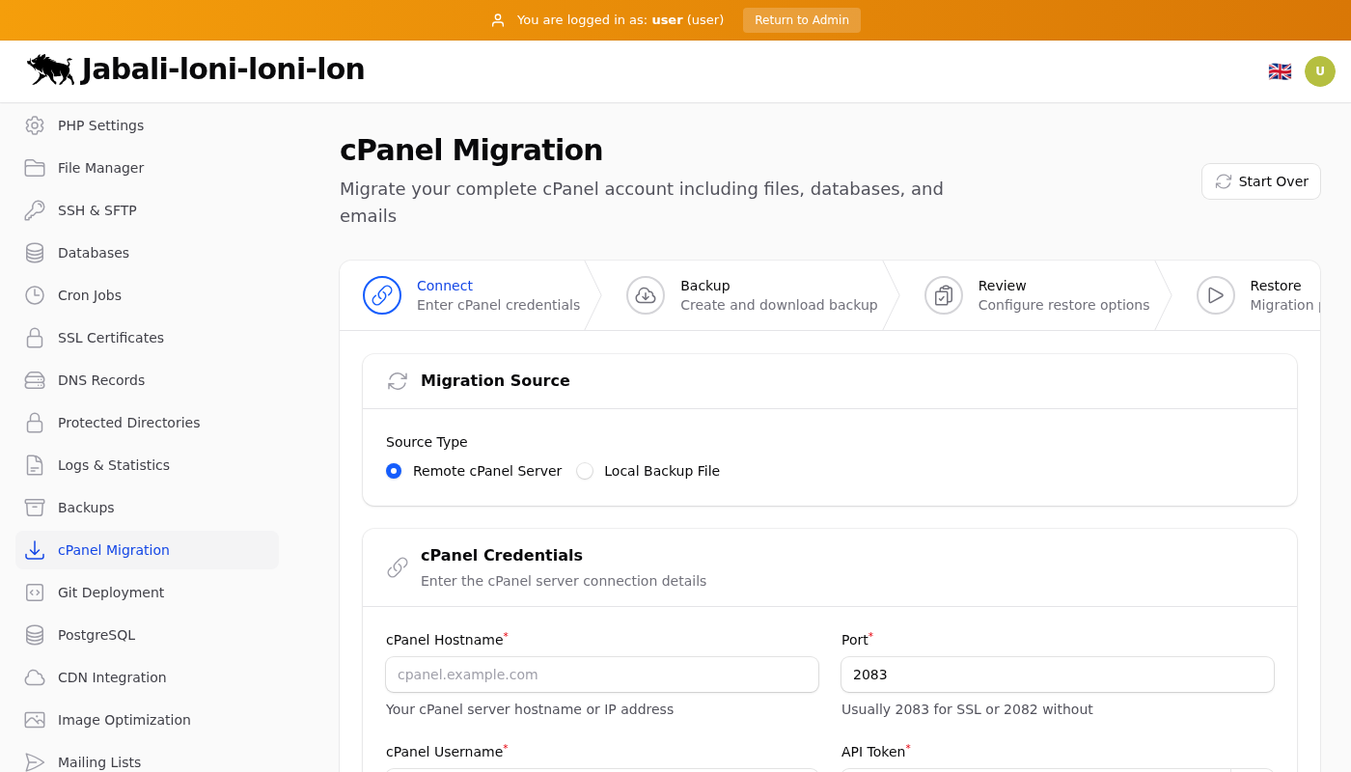Go to the Backup wizard step
1351x772 pixels.
(x=752, y=295)
